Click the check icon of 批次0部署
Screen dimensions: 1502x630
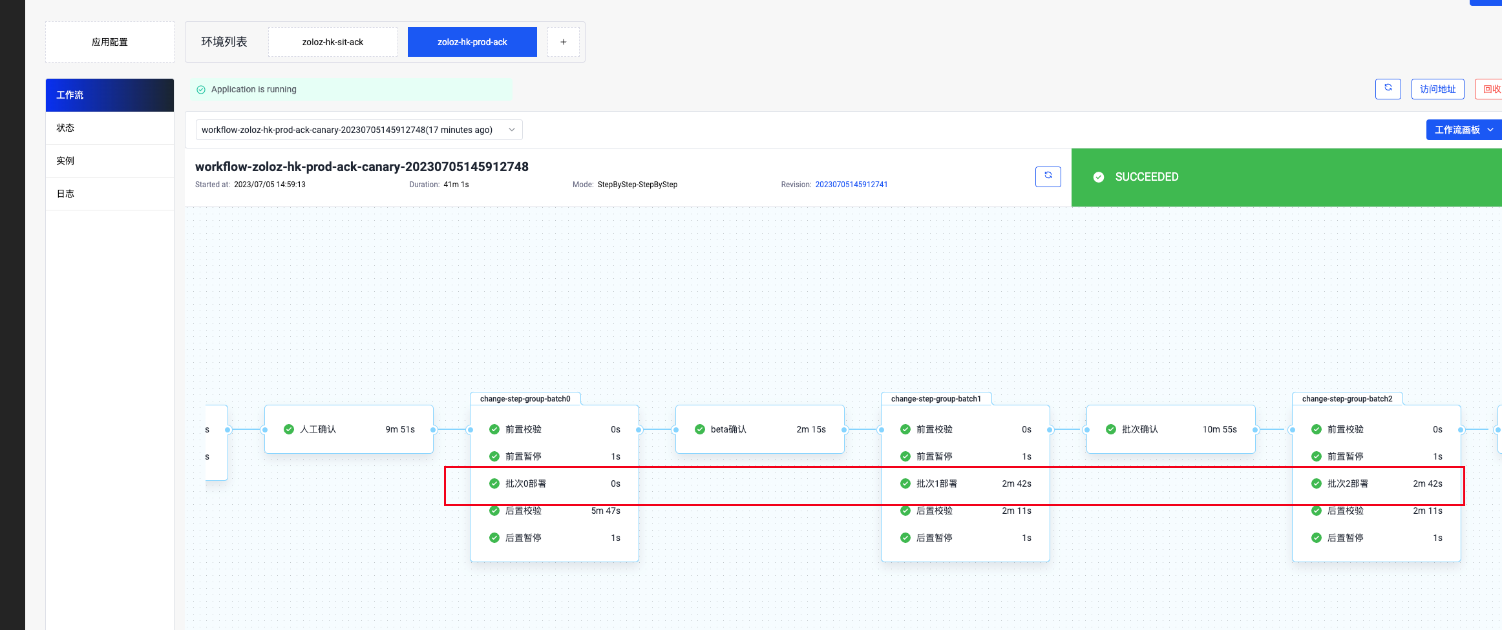tap(494, 483)
